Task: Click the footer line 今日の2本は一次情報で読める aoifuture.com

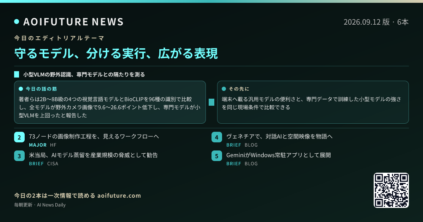Action: (x=78, y=196)
